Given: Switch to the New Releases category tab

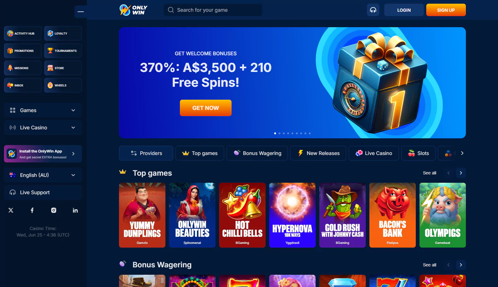Looking at the screenshot, I should 318,153.
